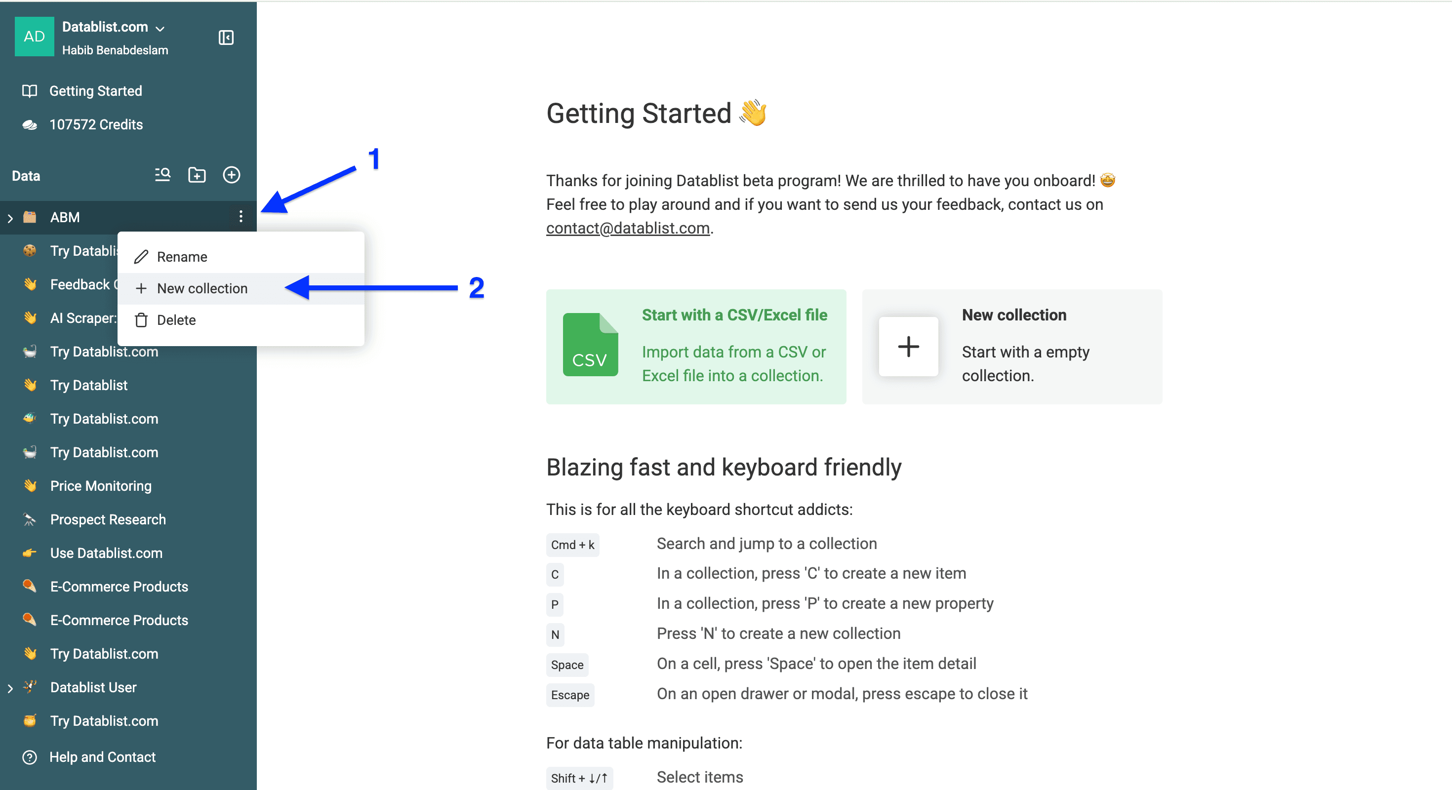Open the Prospect Research collection
This screenshot has width=1452, height=790.
click(108, 519)
